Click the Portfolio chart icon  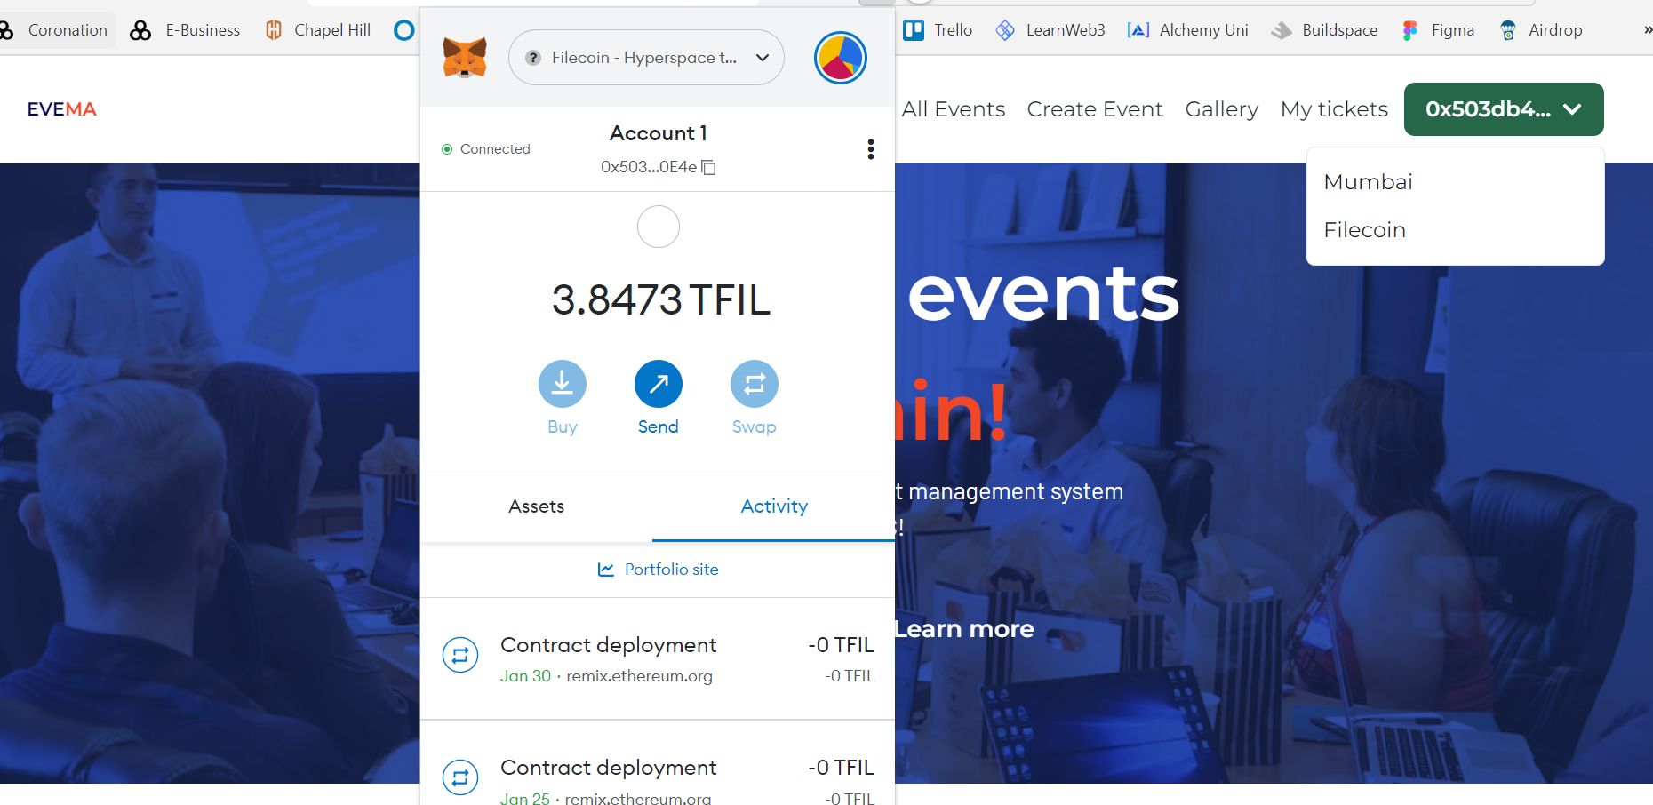[x=606, y=570]
